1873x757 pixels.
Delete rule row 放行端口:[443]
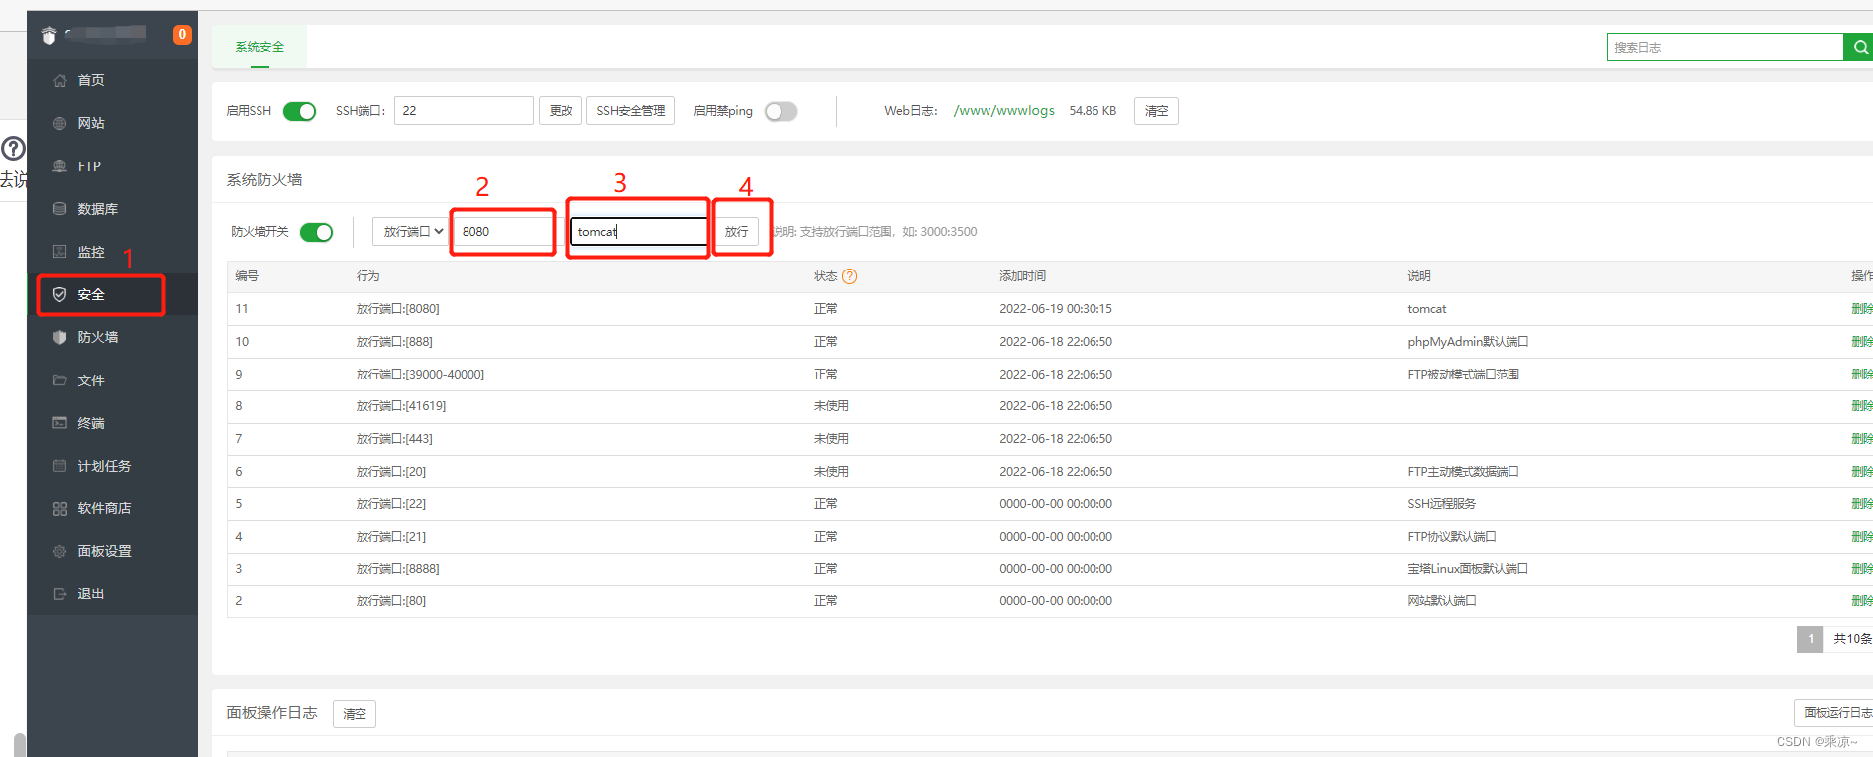click(x=1862, y=439)
